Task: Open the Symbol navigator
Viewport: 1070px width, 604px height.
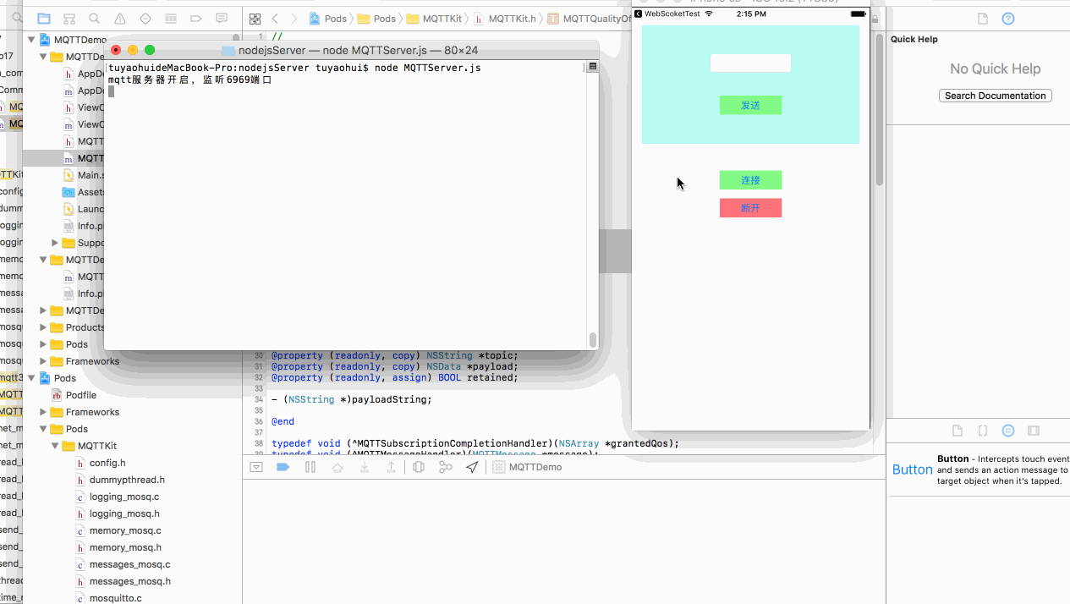Action: [69, 19]
